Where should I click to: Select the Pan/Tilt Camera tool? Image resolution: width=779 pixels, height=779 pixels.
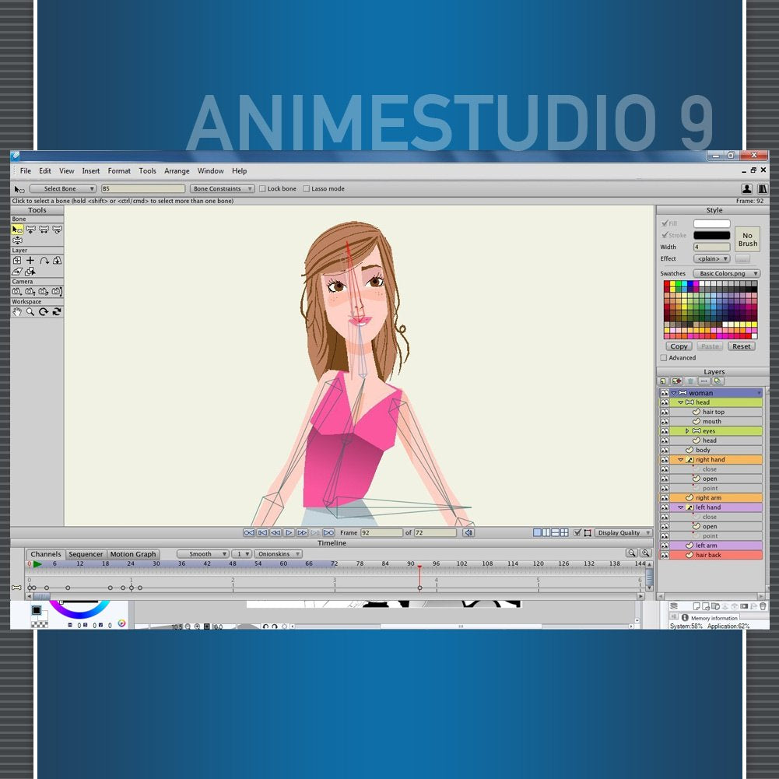(x=57, y=292)
